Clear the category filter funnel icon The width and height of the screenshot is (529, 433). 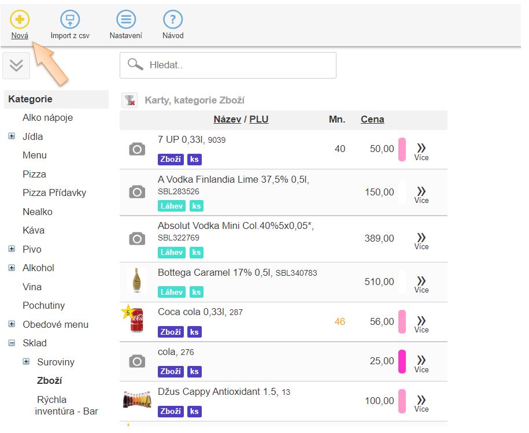point(130,100)
